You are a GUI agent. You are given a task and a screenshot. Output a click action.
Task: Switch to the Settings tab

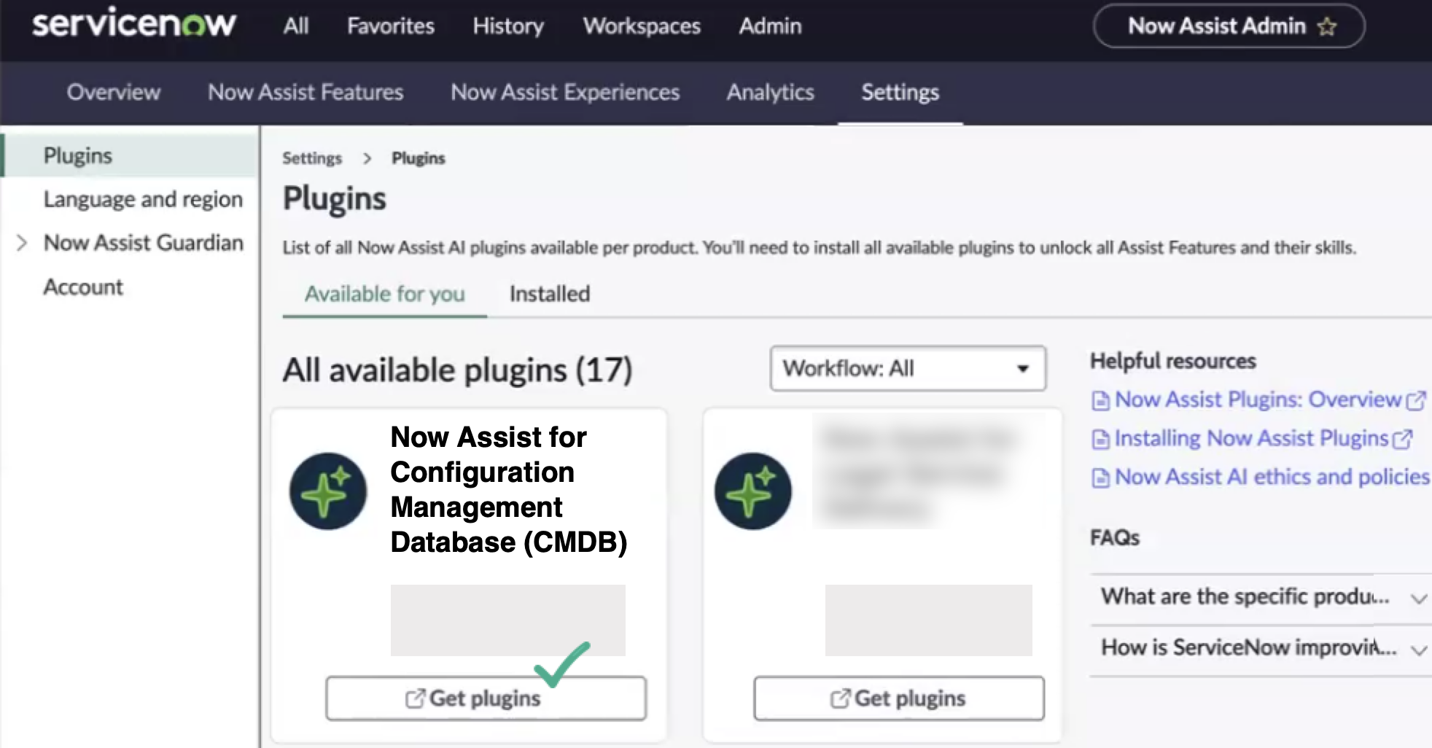[900, 93]
